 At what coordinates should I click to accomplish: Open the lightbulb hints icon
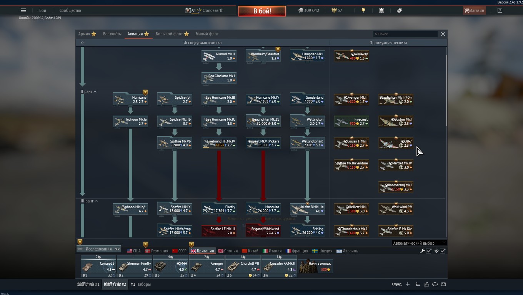[363, 10]
